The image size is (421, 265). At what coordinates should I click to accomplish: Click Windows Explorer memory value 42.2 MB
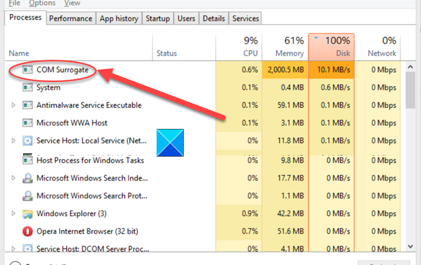coord(290,213)
